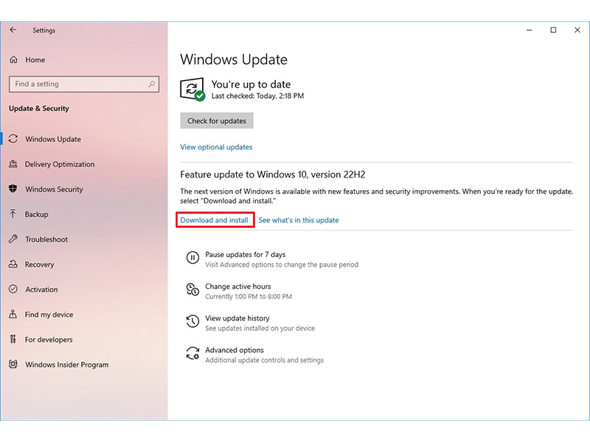The height and width of the screenshot is (442, 590).
Task: Click the Troubleshoot wrench icon
Action: (13, 239)
